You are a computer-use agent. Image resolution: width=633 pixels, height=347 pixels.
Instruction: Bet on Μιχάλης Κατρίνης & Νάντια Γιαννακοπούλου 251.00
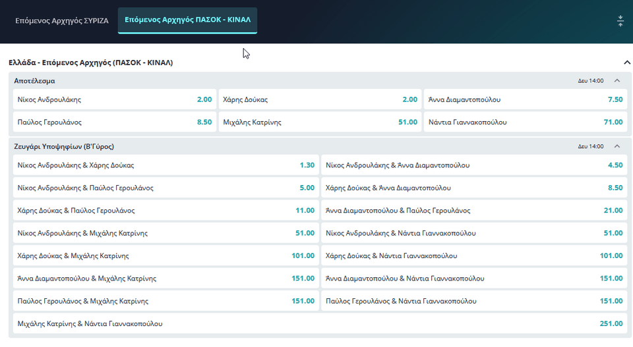pyautogui.click(x=320, y=323)
